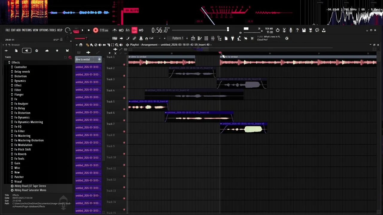Viewport: 383px width, 215px height.
Task: Select the Paint brush tool in playlist
Action: tap(92, 45)
